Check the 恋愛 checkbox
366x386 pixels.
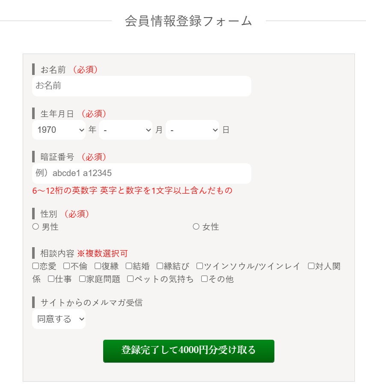(x=36, y=266)
